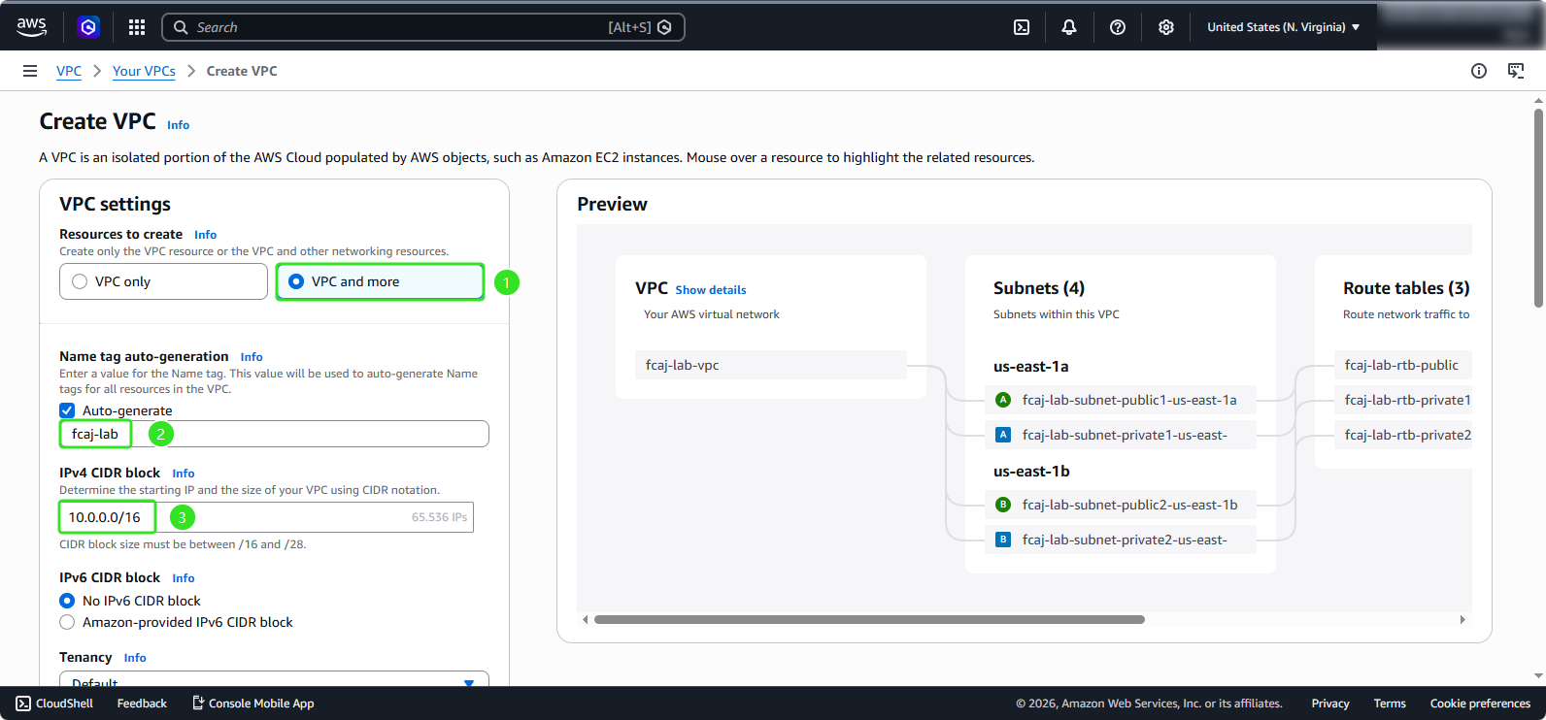Open the purple hexagon icon beside the AWS logo
The width and height of the screenshot is (1546, 720).
click(88, 27)
